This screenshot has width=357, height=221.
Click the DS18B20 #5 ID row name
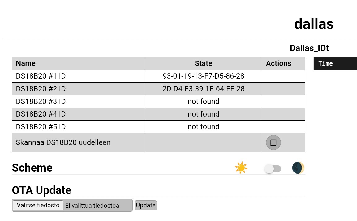41,127
